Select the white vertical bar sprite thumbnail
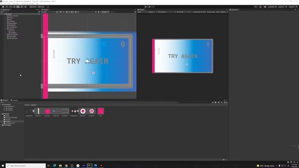The height and width of the screenshot is (168, 299). pyautogui.click(x=38, y=111)
